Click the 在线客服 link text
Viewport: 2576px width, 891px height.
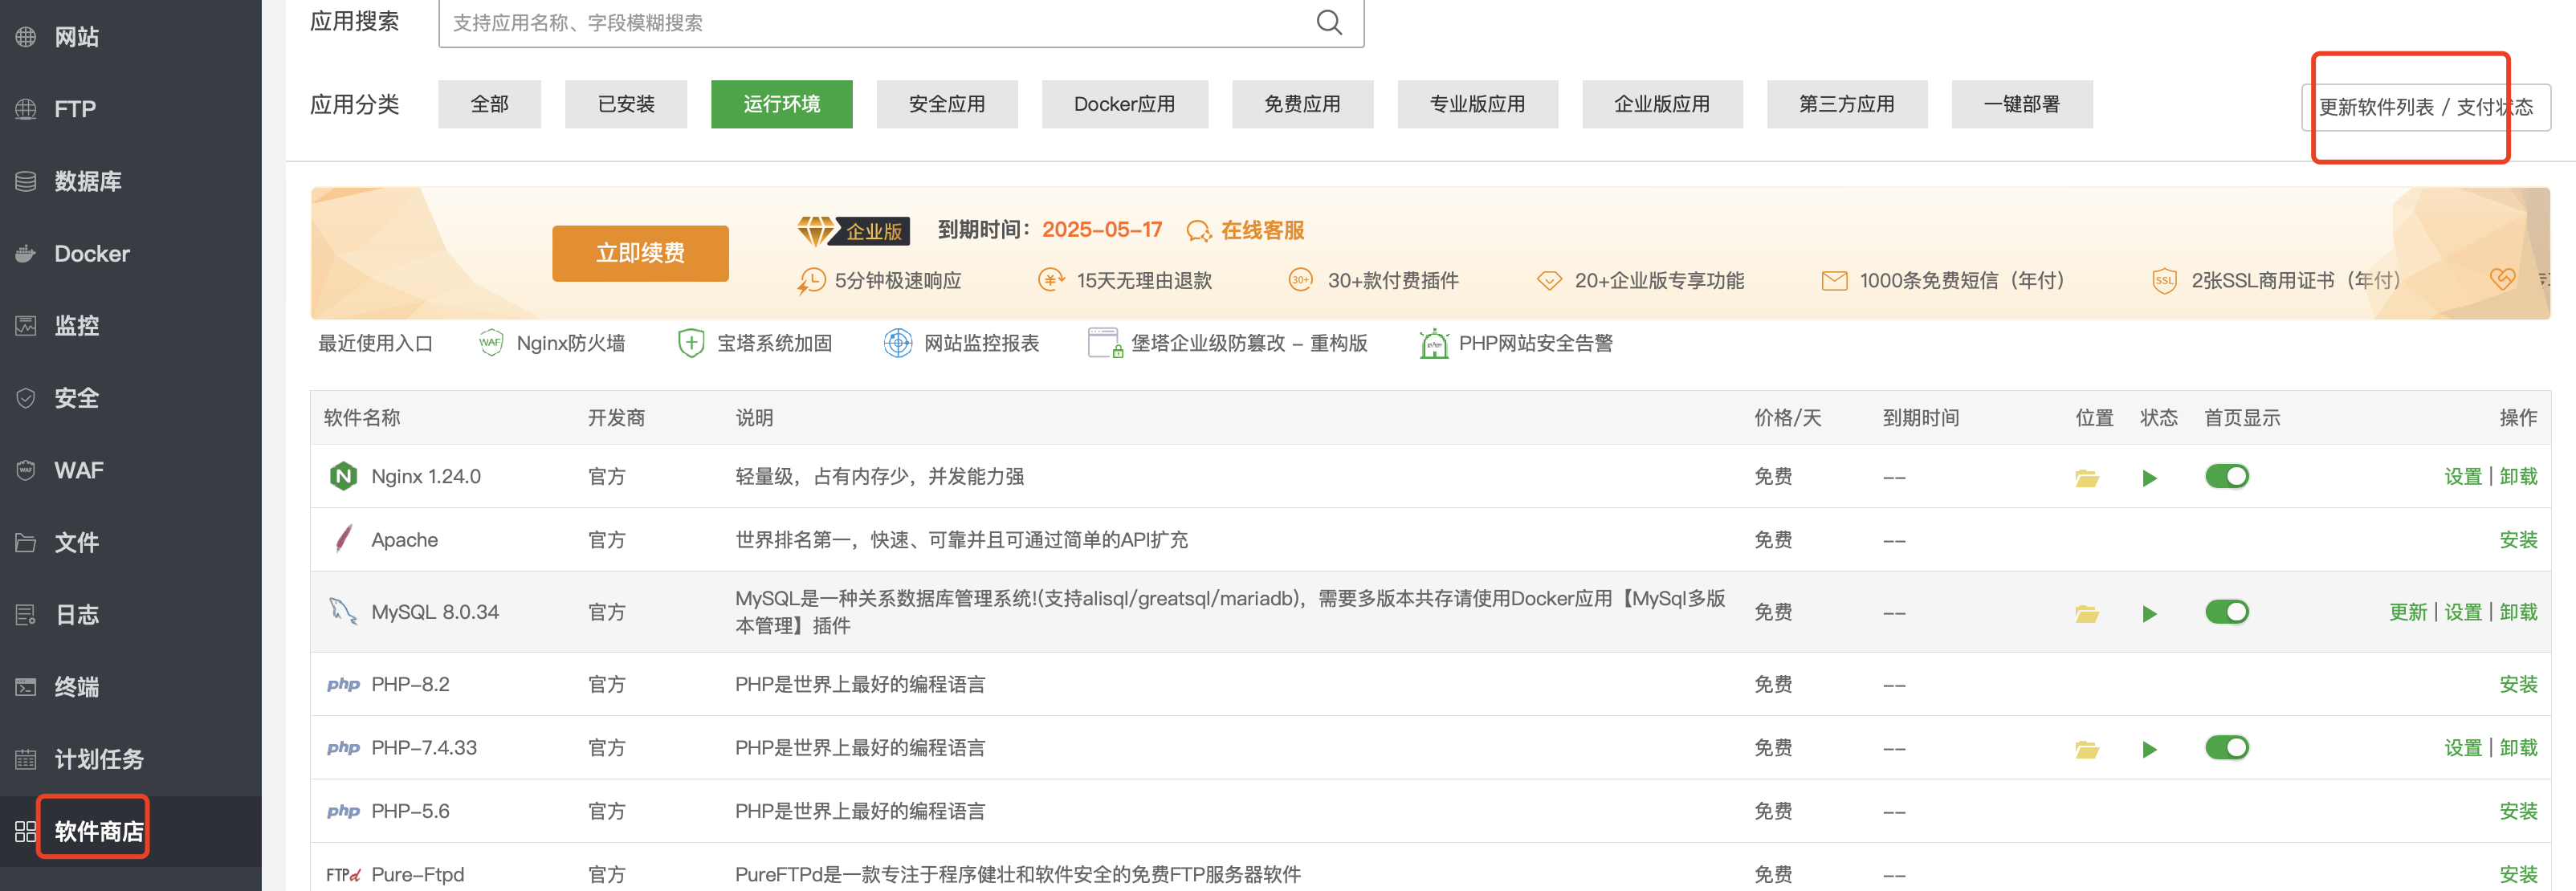[1262, 231]
